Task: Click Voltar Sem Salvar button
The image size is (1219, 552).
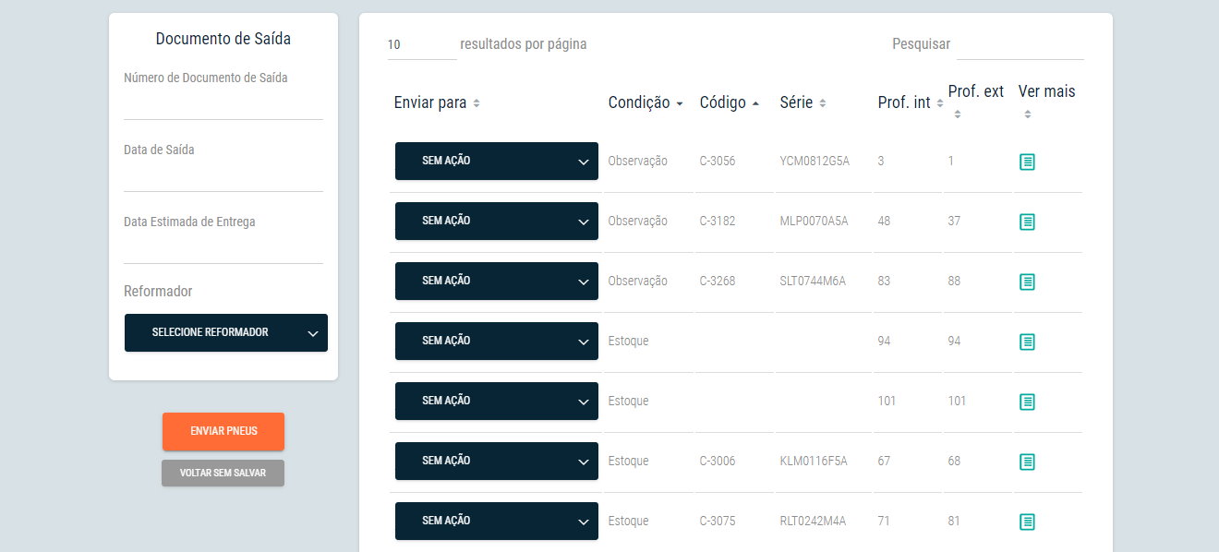Action: coord(223,473)
